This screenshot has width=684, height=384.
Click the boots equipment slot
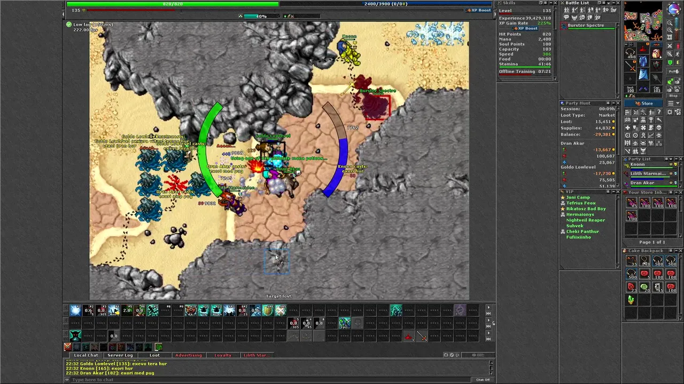point(643,88)
